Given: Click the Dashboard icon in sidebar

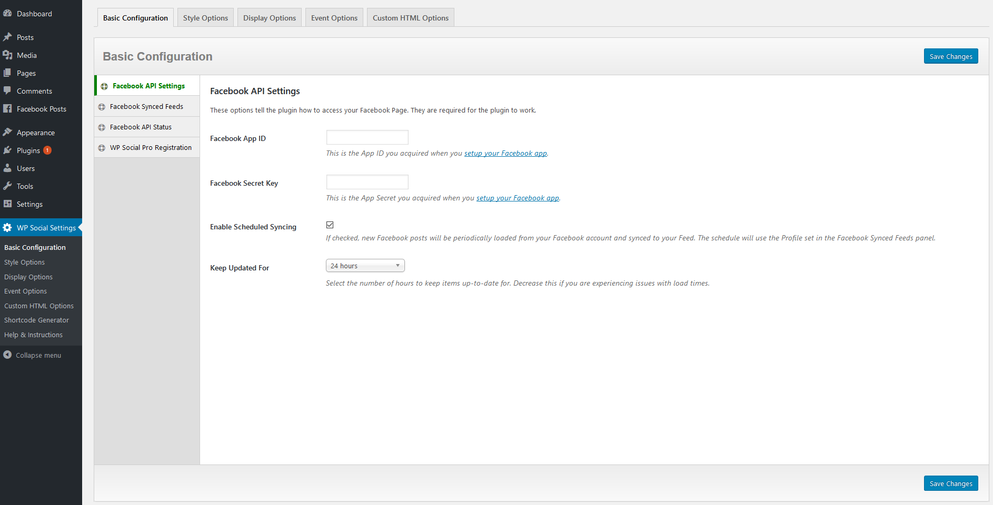Looking at the screenshot, I should 7,13.
